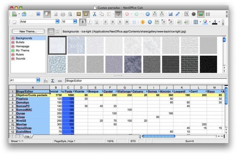
Task: Click the New spreadsheet document icon
Action: point(15,14)
